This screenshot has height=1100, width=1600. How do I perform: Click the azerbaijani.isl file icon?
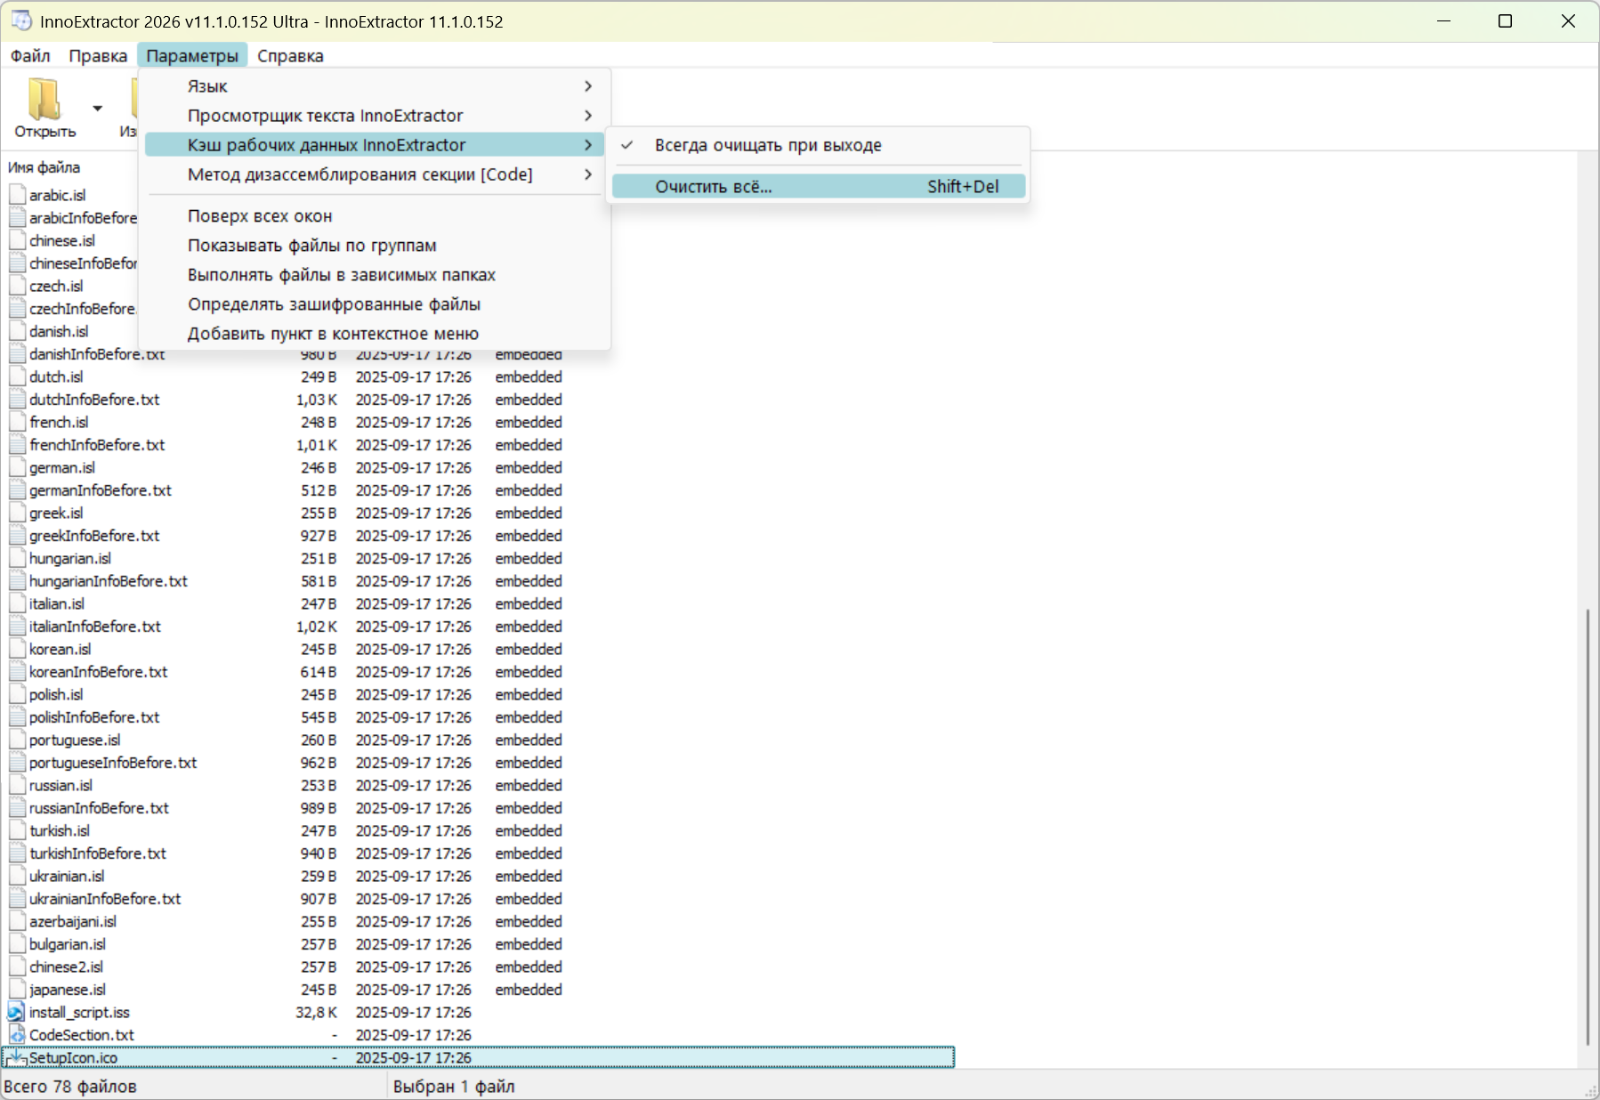click(x=17, y=921)
